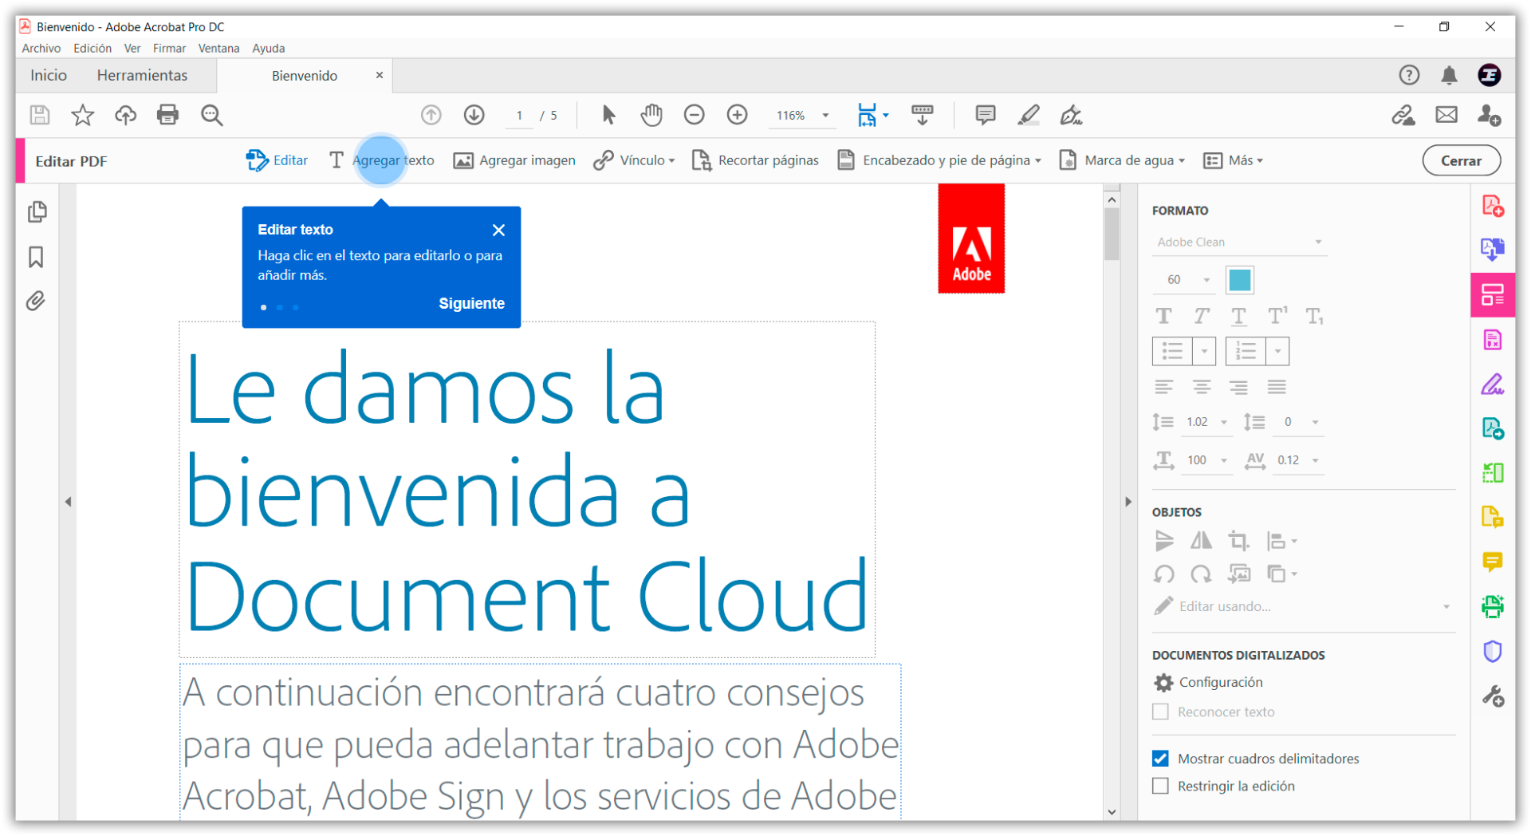Open the bookmarks panel icon
Image resolution: width=1531 pixels, height=836 pixels.
click(x=36, y=257)
